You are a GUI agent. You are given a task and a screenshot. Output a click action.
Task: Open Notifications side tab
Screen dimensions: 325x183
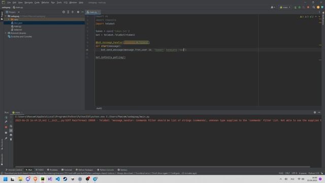pos(323,19)
